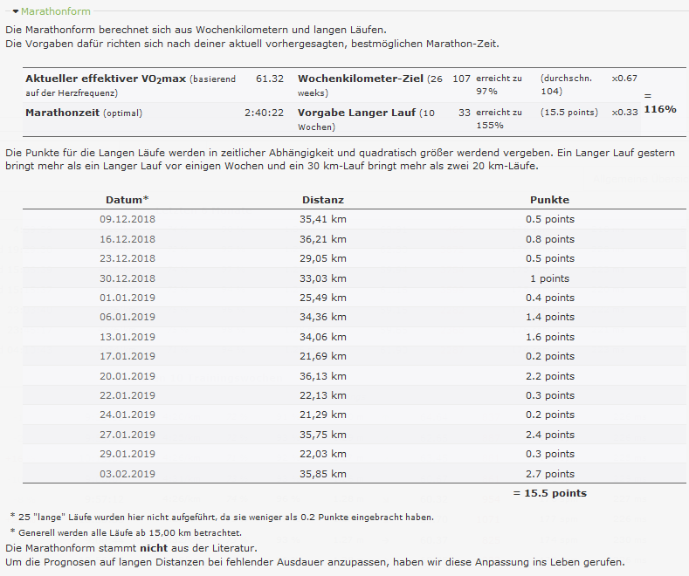Click the 61.32 VO2max value

(x=269, y=79)
